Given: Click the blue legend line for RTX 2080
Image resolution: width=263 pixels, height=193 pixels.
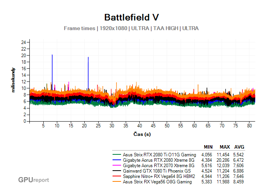Looking at the screenshot, I should click(116, 160).
